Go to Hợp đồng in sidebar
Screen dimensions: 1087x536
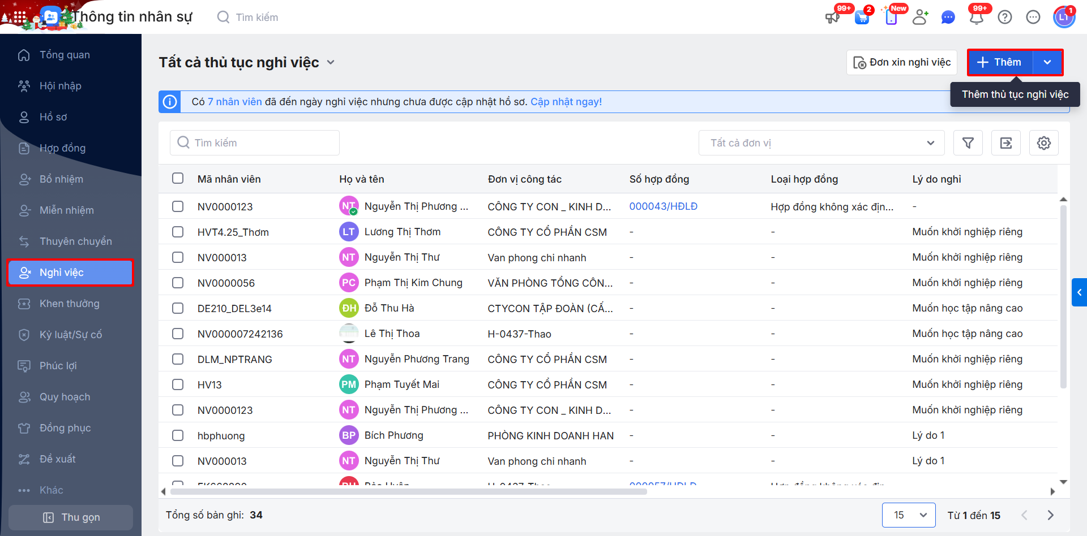point(62,148)
